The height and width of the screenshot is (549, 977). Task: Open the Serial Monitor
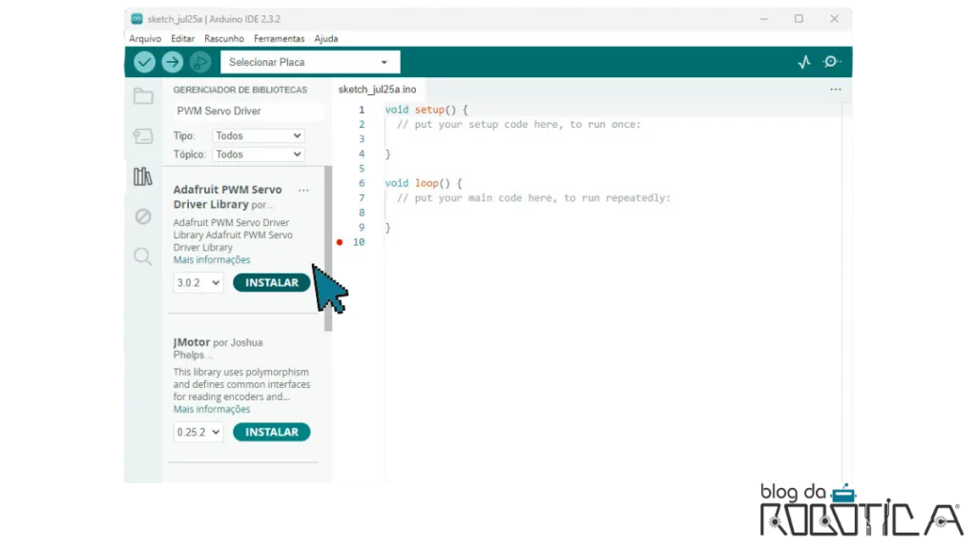pos(832,62)
